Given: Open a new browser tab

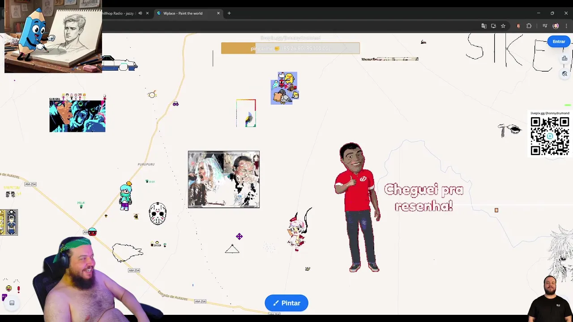Looking at the screenshot, I should click(x=229, y=13).
